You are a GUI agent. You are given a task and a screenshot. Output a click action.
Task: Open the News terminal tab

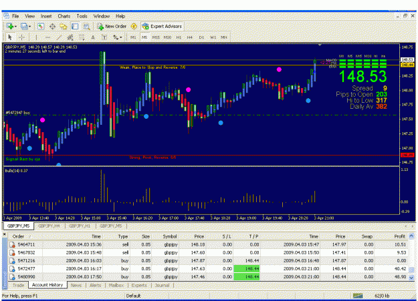[76, 285]
